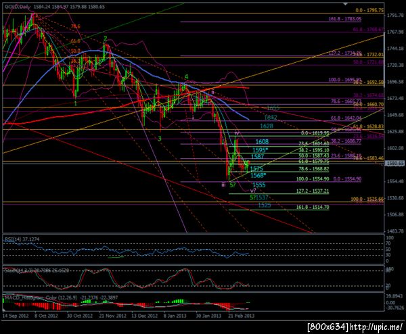Click the 21 Feb 2013 date label
Viewport: 406px width, 334px height.
241,316
